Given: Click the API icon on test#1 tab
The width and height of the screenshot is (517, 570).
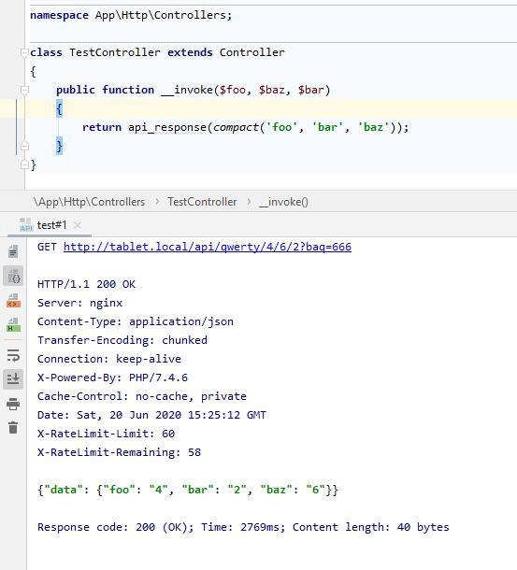Looking at the screenshot, I should (26, 224).
